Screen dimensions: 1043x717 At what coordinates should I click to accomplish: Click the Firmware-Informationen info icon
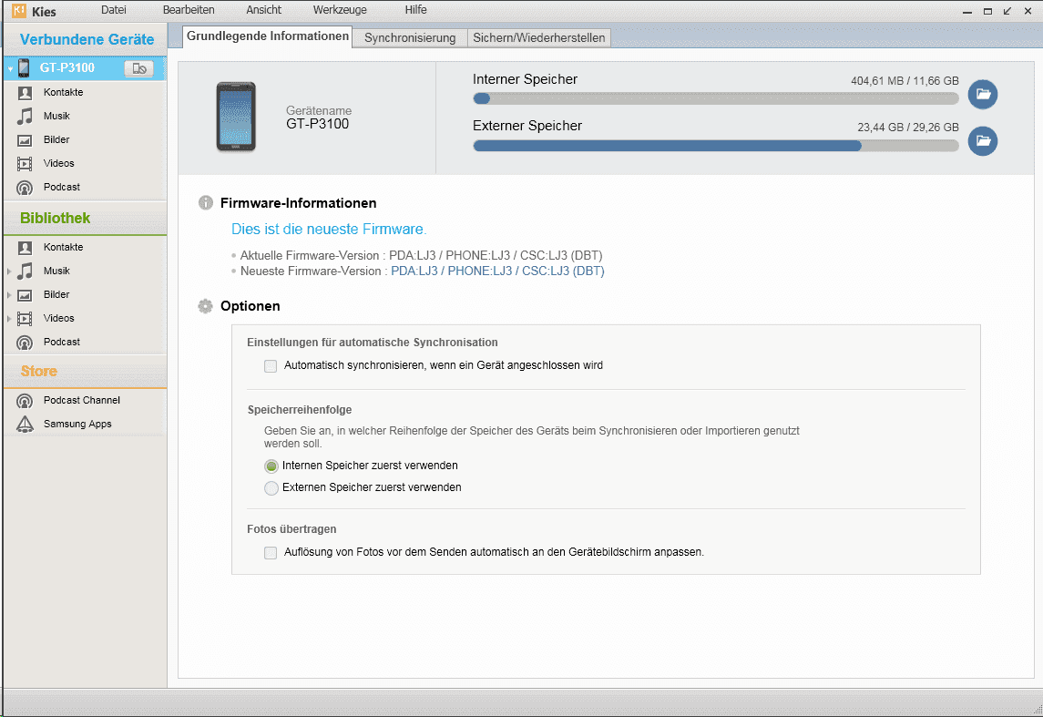coord(206,203)
